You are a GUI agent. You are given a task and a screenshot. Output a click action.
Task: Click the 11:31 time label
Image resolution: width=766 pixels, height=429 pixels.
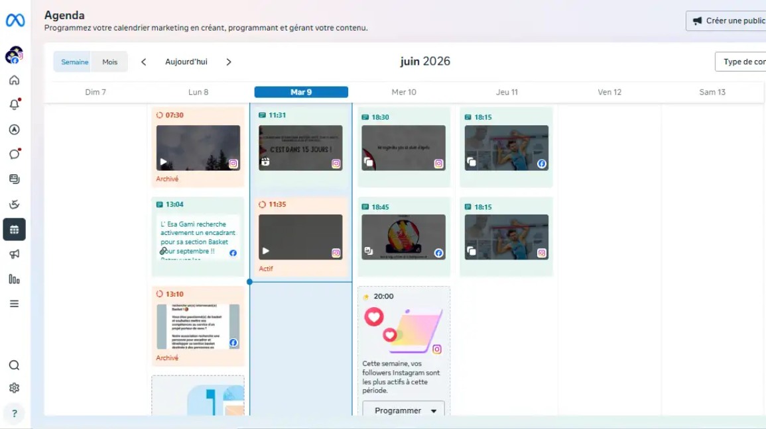tap(277, 115)
